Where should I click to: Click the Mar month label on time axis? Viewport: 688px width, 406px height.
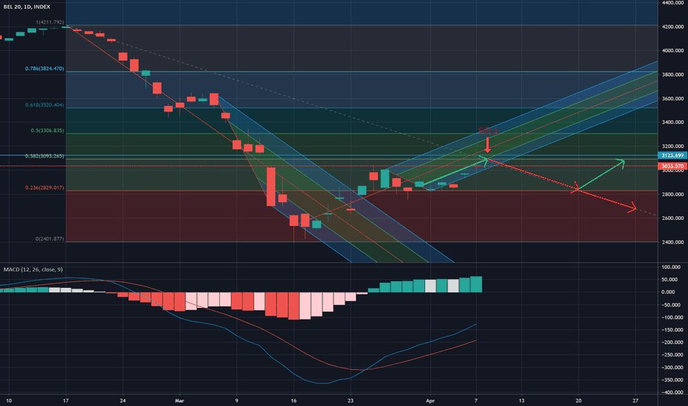[179, 401]
